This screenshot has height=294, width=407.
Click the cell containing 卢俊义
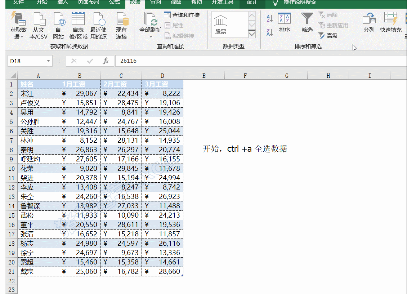[38, 103]
